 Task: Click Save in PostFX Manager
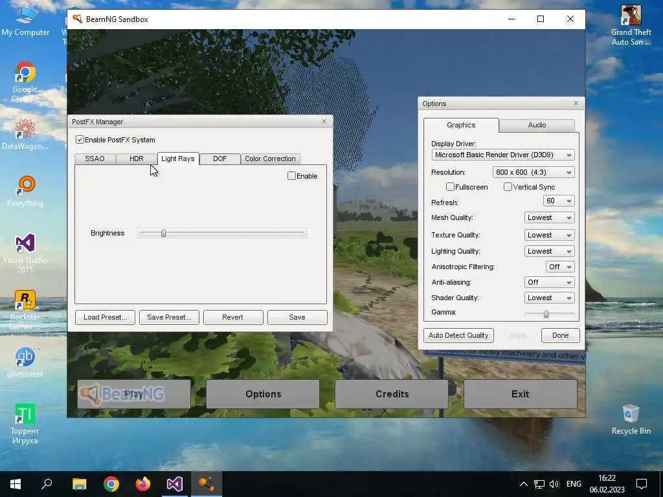coord(297,317)
